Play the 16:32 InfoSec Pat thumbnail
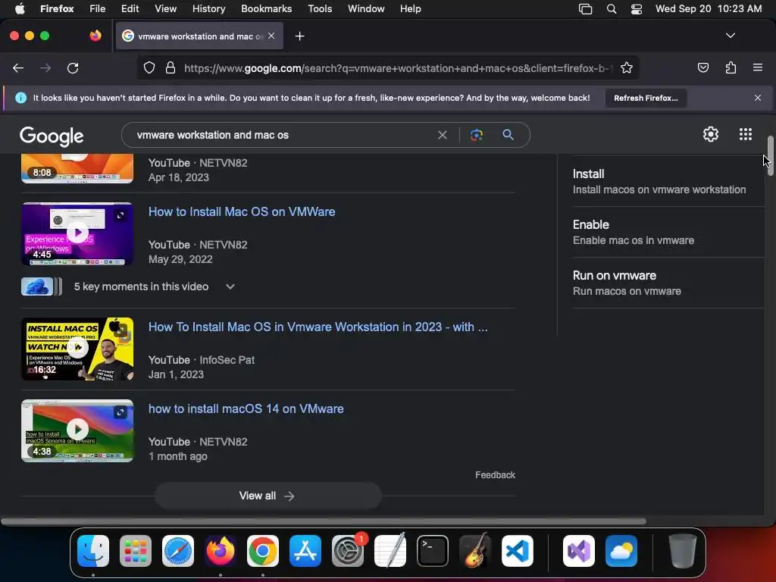Screen dimensions: 776x582 (x=77, y=349)
